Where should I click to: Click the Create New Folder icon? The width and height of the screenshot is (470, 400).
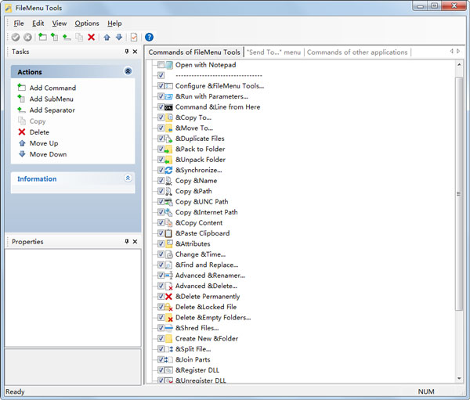168,339
